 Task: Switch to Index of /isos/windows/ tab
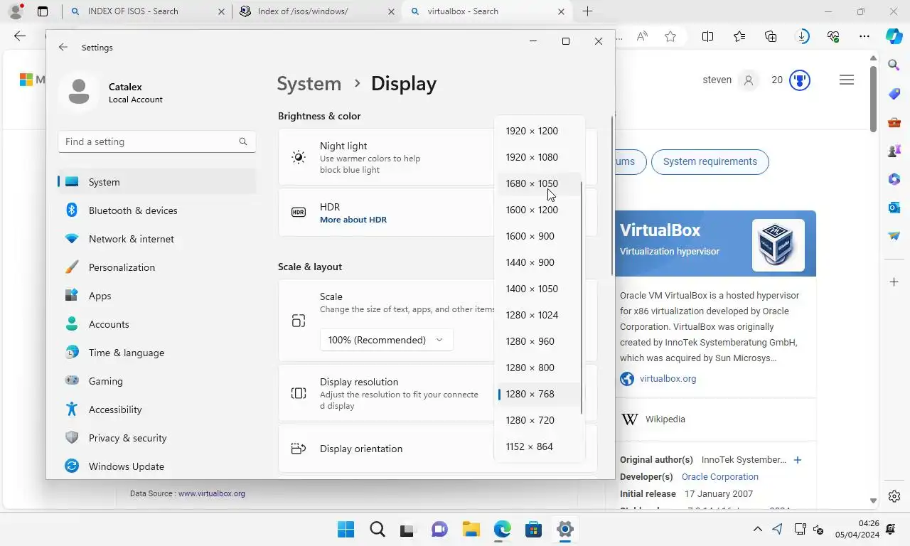(317, 11)
